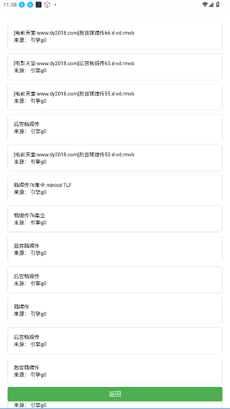Screen dimensions: 230x409
Task: Open the 后宫甄嬛传65.d-vd.rmvb search result
Action: tap(115, 67)
